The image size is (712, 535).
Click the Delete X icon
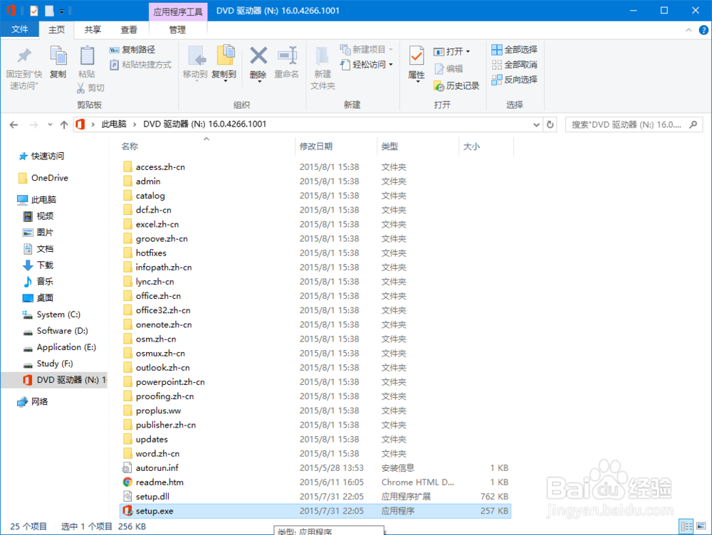258,55
